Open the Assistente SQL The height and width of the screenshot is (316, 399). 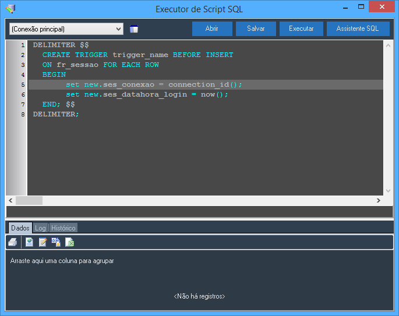pos(358,29)
